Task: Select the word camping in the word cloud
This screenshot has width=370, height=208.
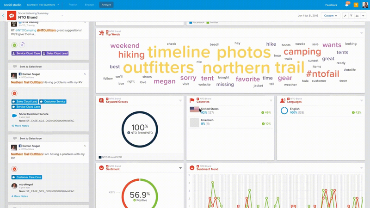Action: point(302,52)
